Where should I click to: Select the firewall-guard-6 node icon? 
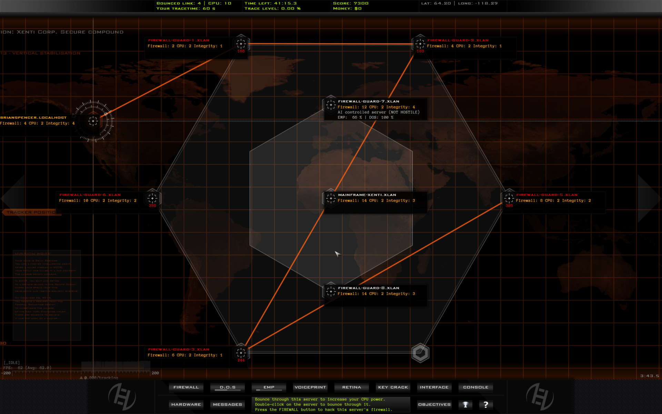click(152, 198)
